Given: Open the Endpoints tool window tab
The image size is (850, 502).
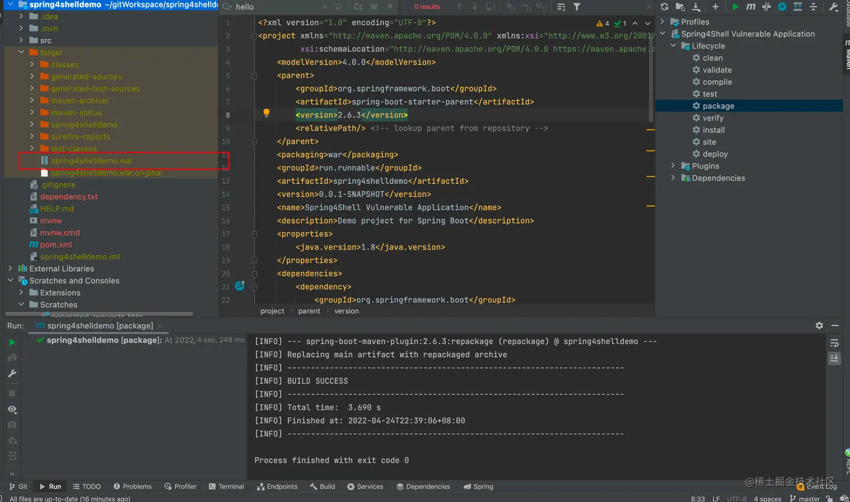Looking at the screenshot, I should [x=277, y=486].
